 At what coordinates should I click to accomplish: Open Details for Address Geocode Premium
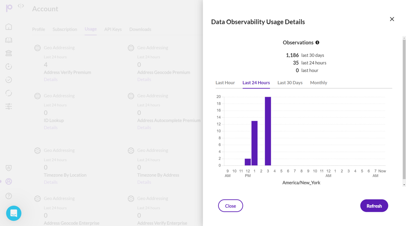(144, 79)
